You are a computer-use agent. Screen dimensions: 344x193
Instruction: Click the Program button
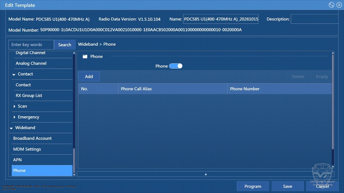(x=253, y=186)
